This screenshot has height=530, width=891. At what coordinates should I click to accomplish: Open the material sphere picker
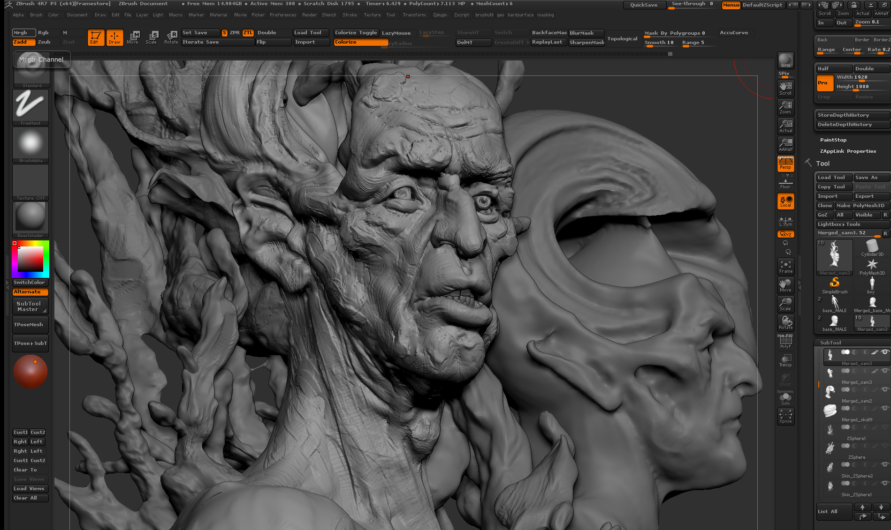click(x=30, y=220)
